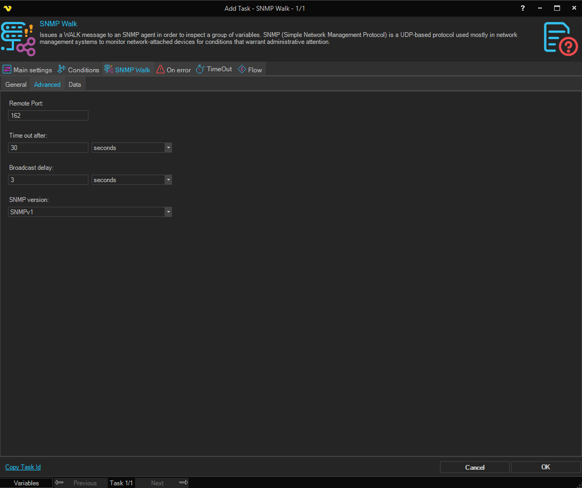Open the SNMP version dropdown

click(x=168, y=212)
